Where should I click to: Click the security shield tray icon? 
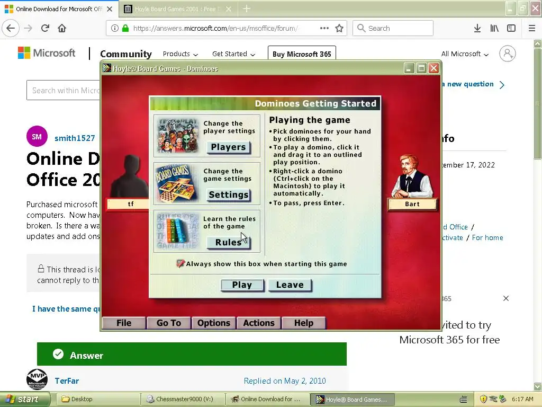[x=484, y=399]
